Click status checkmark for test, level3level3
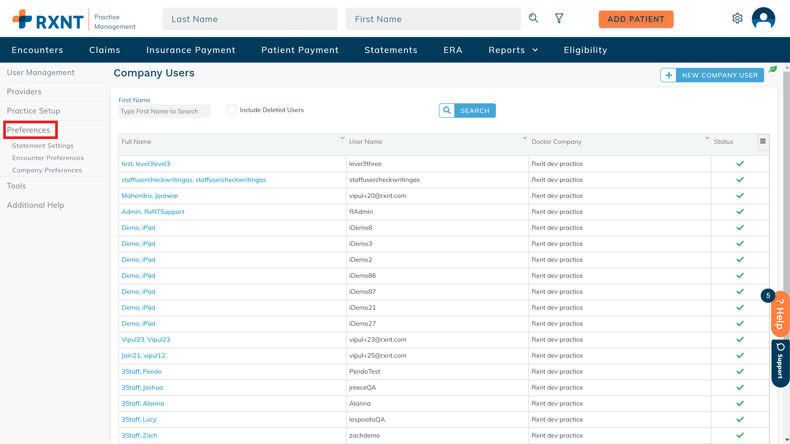This screenshot has width=790, height=444. (740, 164)
